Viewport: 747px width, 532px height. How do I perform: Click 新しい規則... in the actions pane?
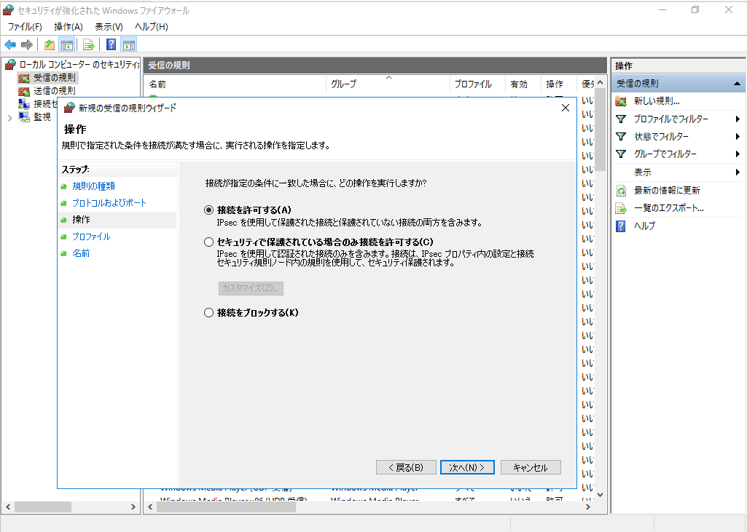[656, 101]
